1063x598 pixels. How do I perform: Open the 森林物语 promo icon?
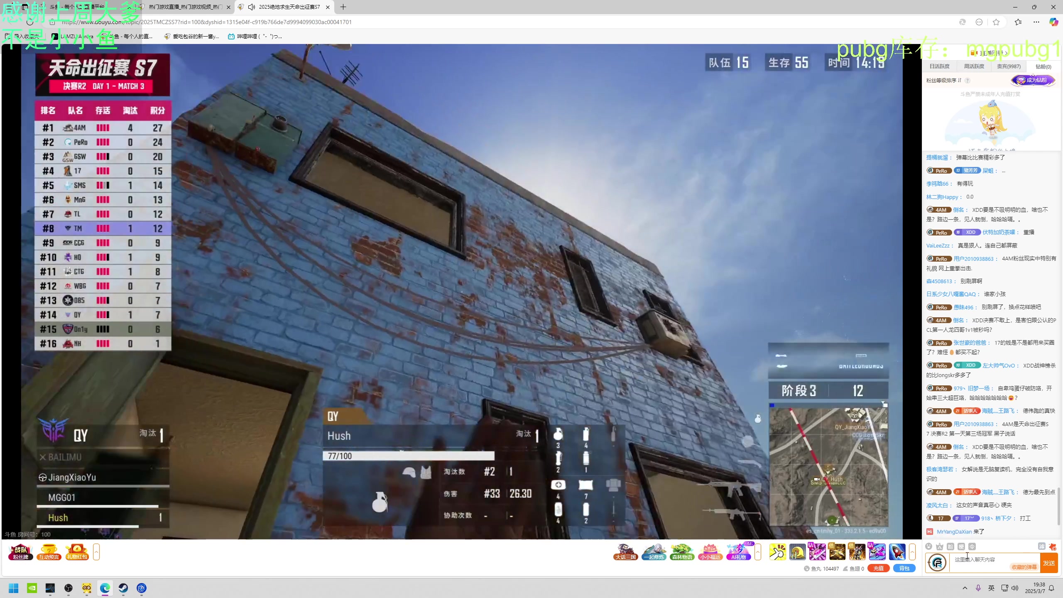coord(682,552)
